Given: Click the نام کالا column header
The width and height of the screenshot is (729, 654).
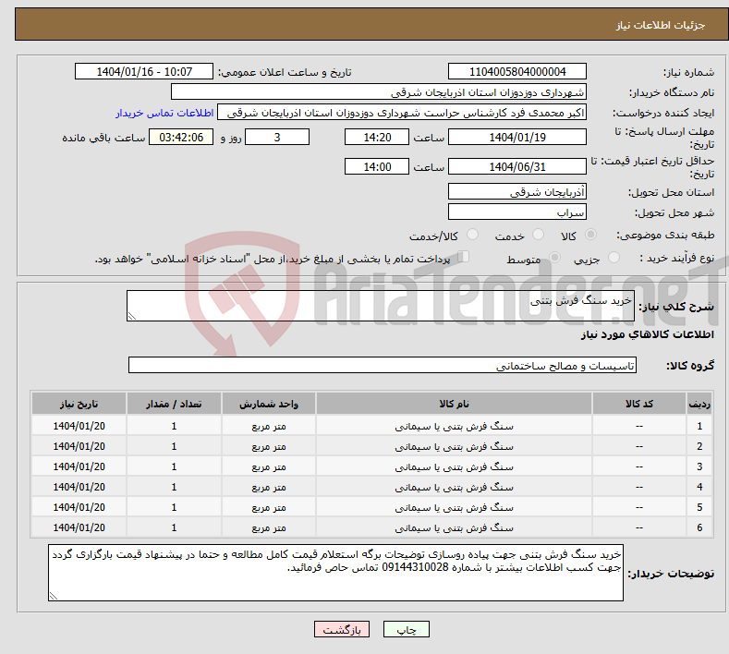Looking at the screenshot, I should pos(454,404).
